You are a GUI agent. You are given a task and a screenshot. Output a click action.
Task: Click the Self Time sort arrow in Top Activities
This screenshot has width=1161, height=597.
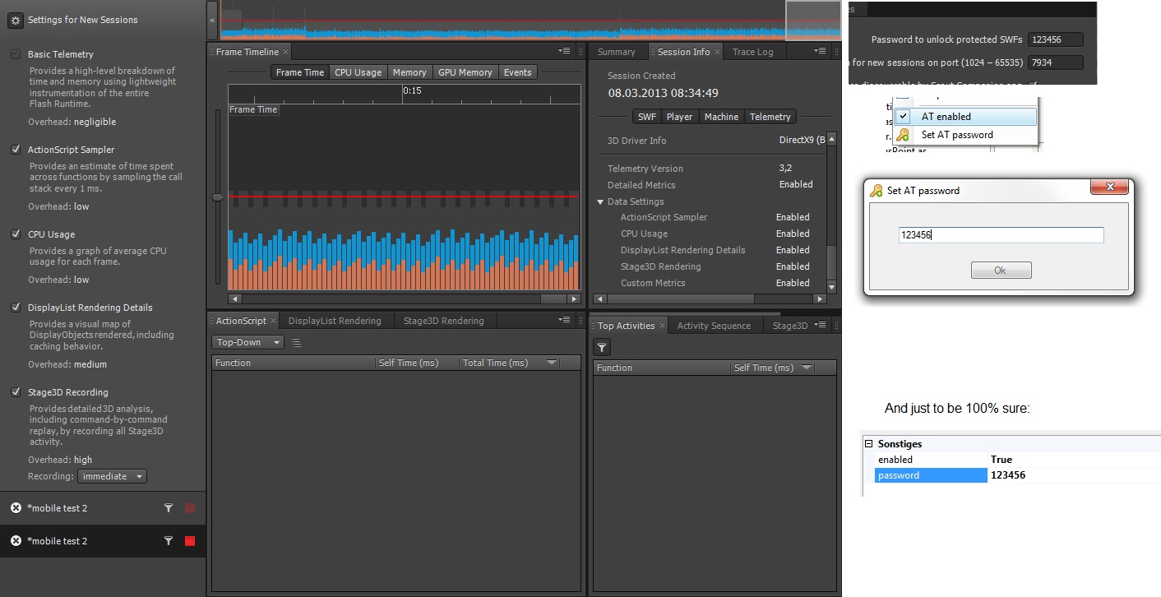807,368
